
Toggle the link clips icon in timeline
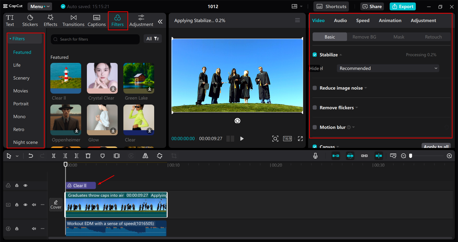pos(364,156)
